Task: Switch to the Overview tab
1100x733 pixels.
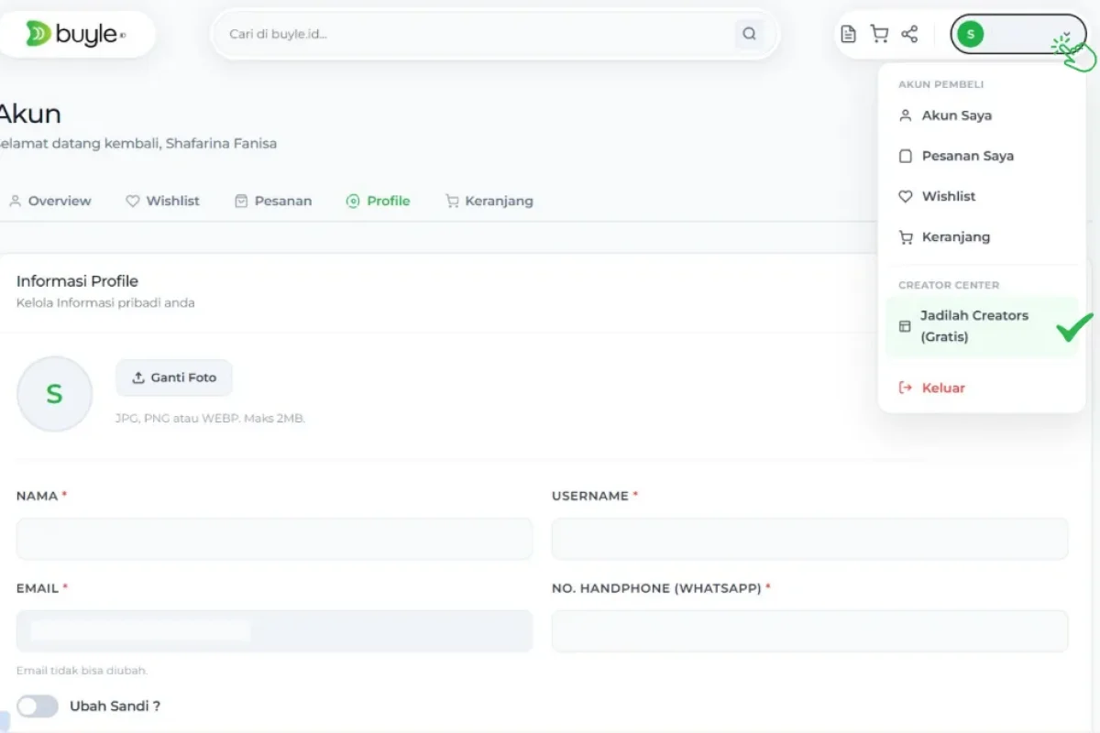Action: 50,201
